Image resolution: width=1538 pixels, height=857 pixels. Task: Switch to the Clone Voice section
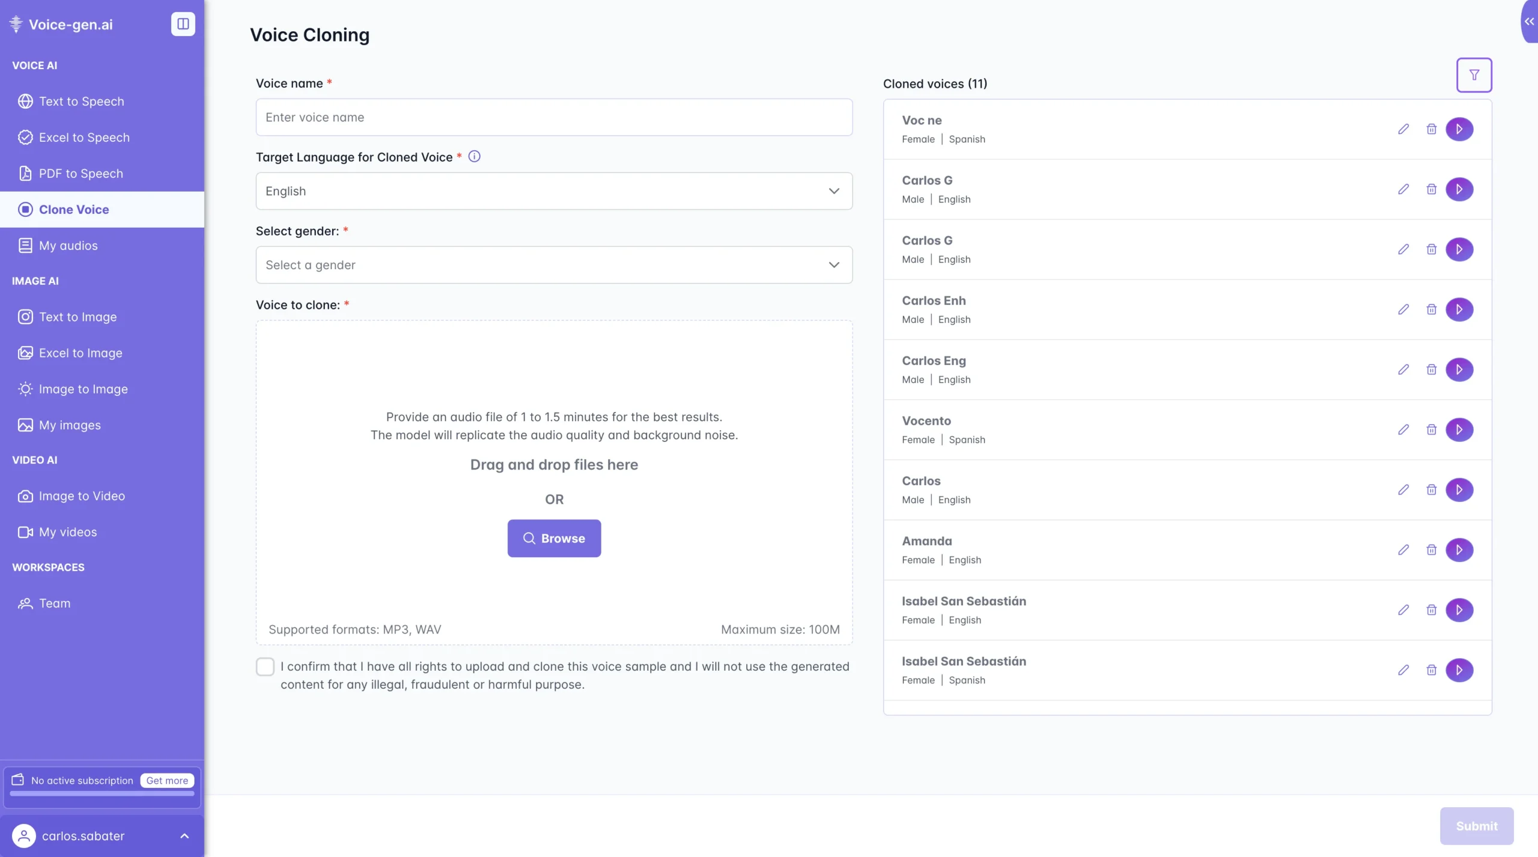(74, 209)
